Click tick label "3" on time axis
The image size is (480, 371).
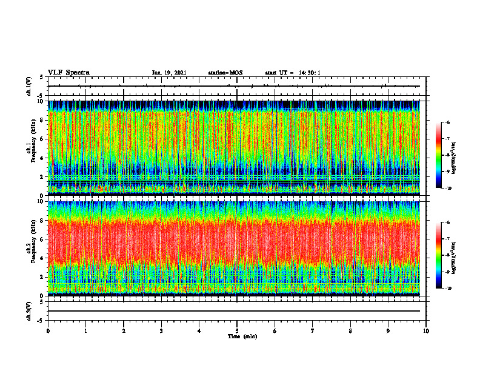click(x=161, y=331)
